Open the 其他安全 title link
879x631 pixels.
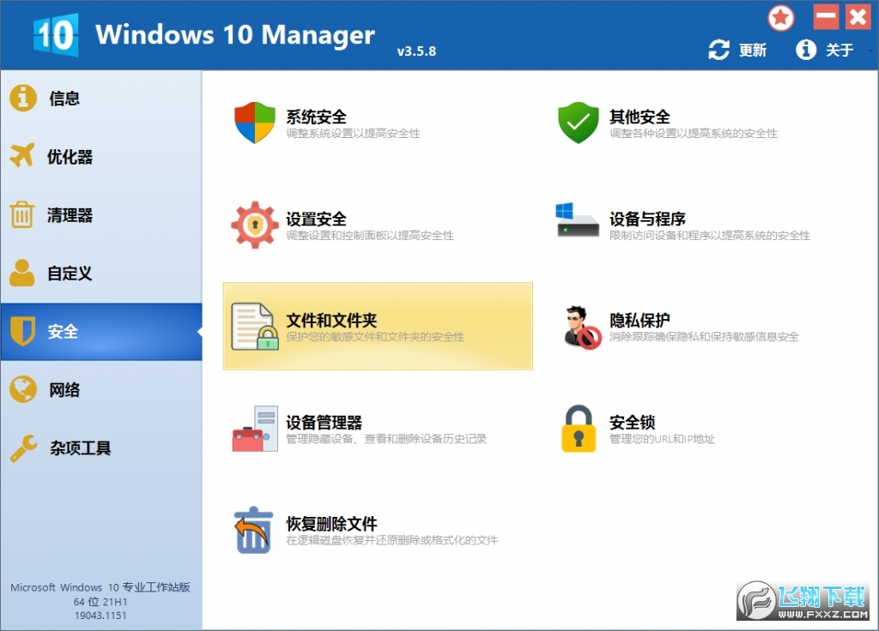click(x=640, y=117)
